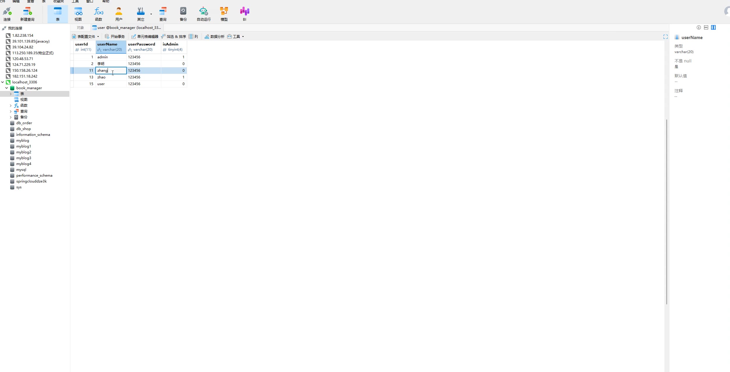Open the Window (窗口) menu
Image resolution: width=730 pixels, height=372 pixels.
pos(90,1)
